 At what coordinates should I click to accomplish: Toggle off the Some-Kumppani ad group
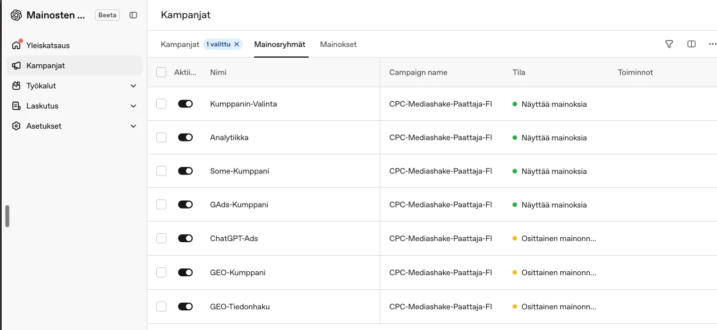point(185,171)
